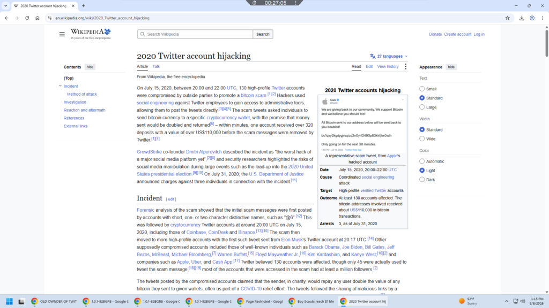Select Standard page width
The image size is (549, 308).
coord(422,129)
